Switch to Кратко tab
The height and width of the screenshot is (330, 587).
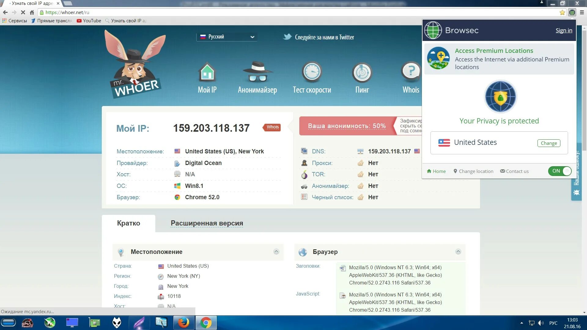click(129, 223)
